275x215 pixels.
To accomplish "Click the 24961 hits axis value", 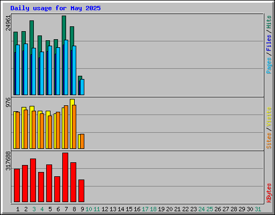I will click(8, 23).
